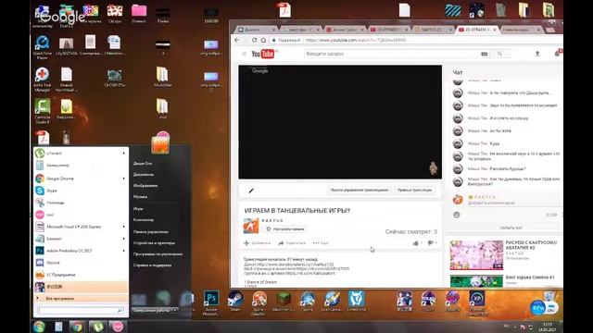The image size is (593, 333).
Task: Like the stream with thumbs-up
Action: tap(417, 243)
